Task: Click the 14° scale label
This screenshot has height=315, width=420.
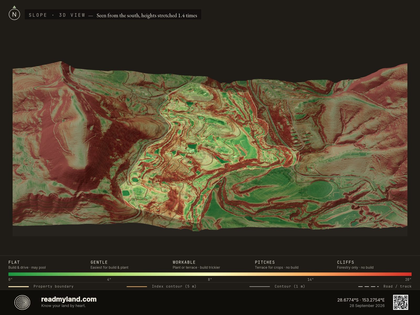Action: [311, 280]
